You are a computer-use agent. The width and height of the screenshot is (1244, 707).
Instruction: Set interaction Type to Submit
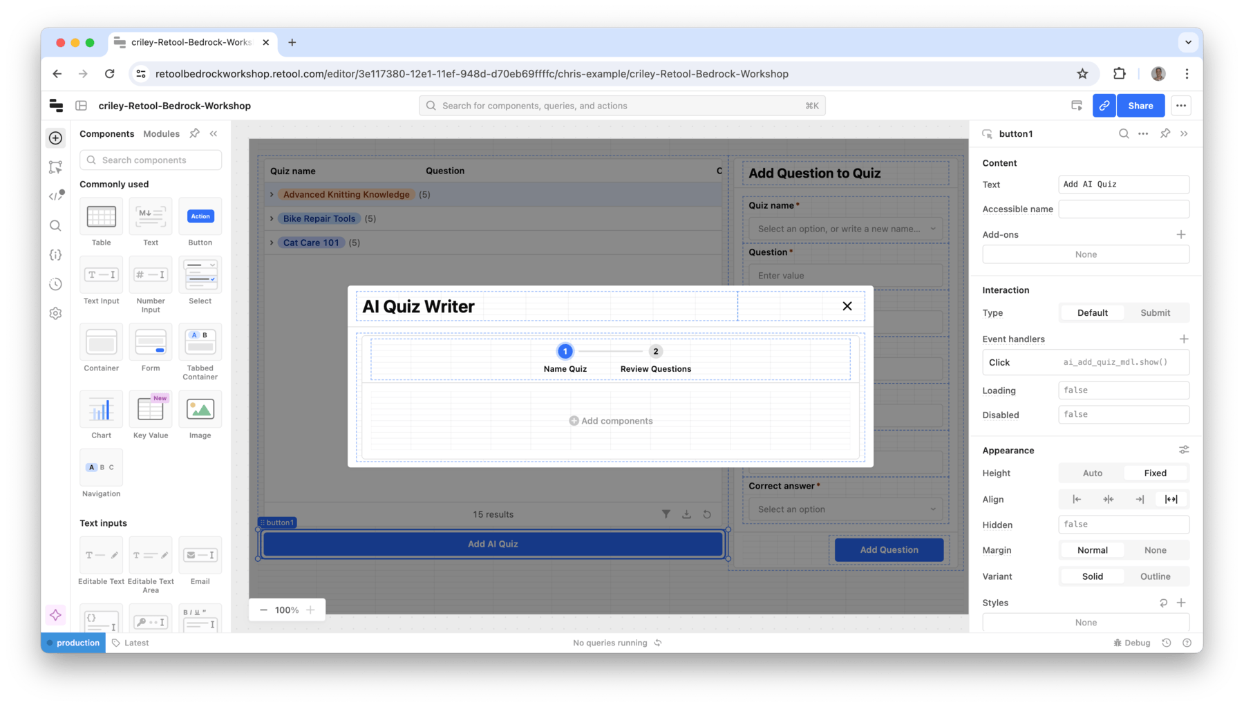click(x=1155, y=313)
